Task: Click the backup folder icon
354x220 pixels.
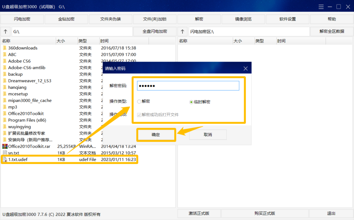Action: click(x=4, y=74)
